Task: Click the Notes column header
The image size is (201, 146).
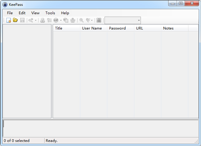Action: [174, 28]
